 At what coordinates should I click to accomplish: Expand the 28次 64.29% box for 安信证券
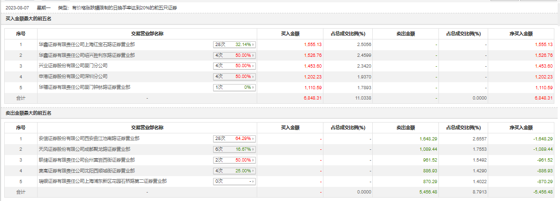pyautogui.click(x=234, y=139)
